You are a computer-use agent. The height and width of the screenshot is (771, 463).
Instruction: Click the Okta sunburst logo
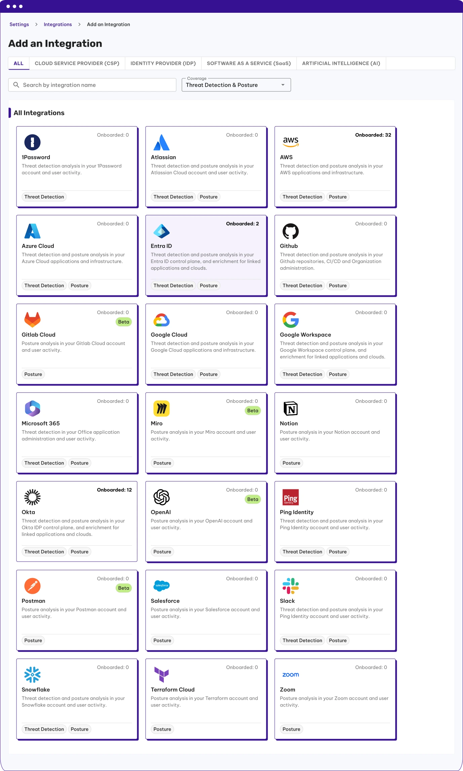coord(32,497)
